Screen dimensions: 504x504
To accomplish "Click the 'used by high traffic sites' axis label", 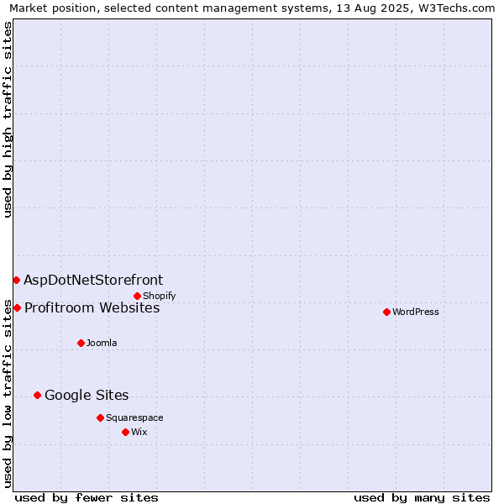I will click(7, 119).
